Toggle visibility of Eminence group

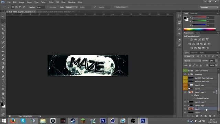point(185,74)
